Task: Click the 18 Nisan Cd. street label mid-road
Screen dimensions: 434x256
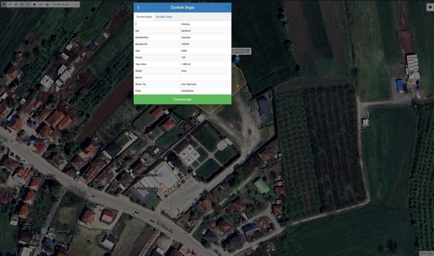Action: (x=78, y=190)
